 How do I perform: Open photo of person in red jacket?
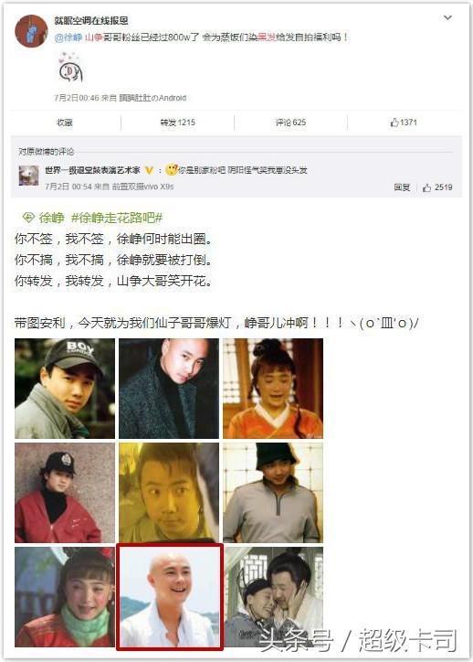[x=65, y=493]
